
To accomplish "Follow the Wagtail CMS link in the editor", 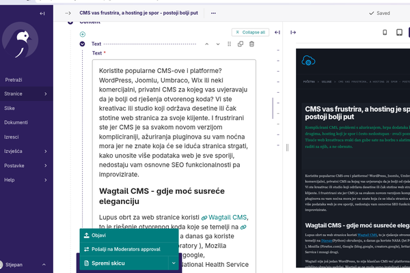I will [x=228, y=217].
